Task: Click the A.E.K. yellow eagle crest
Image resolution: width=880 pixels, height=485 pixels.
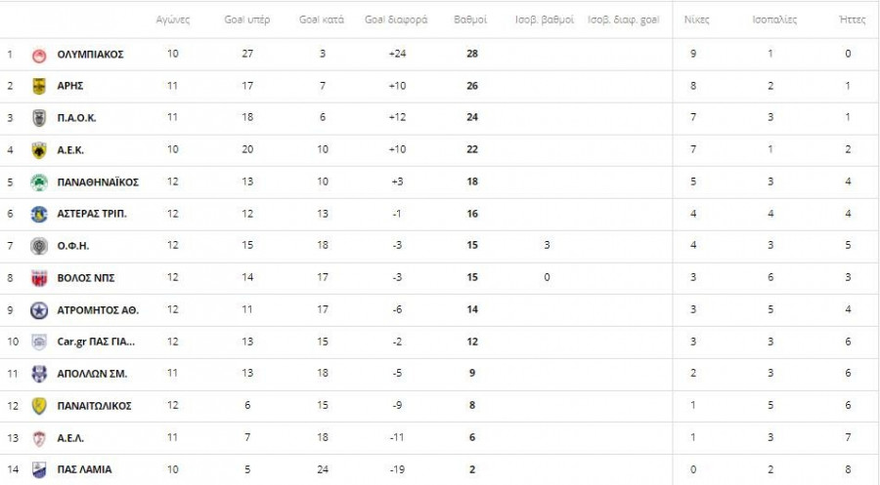Action: coord(39,150)
